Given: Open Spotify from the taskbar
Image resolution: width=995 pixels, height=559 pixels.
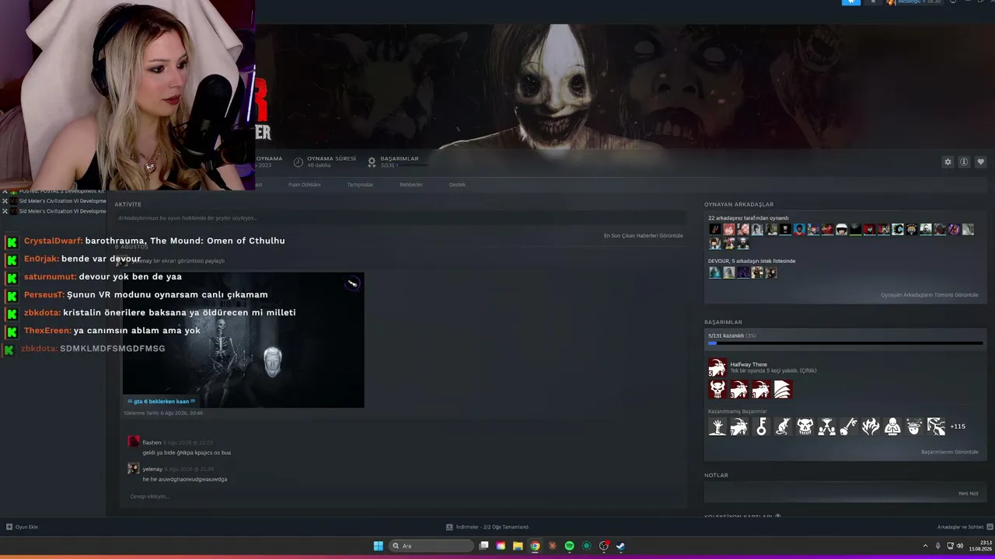Looking at the screenshot, I should coord(569,546).
